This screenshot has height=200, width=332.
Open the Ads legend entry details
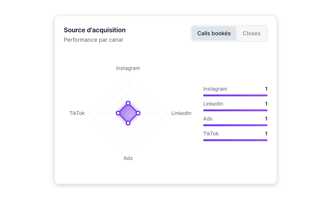pos(207,119)
